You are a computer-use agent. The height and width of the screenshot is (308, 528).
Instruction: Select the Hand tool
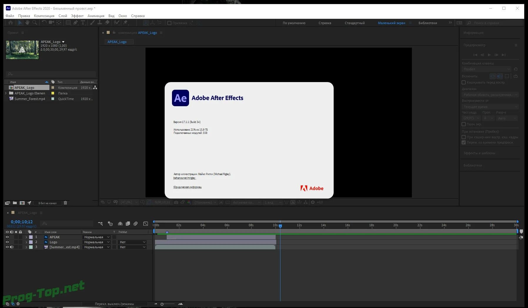coord(27,23)
